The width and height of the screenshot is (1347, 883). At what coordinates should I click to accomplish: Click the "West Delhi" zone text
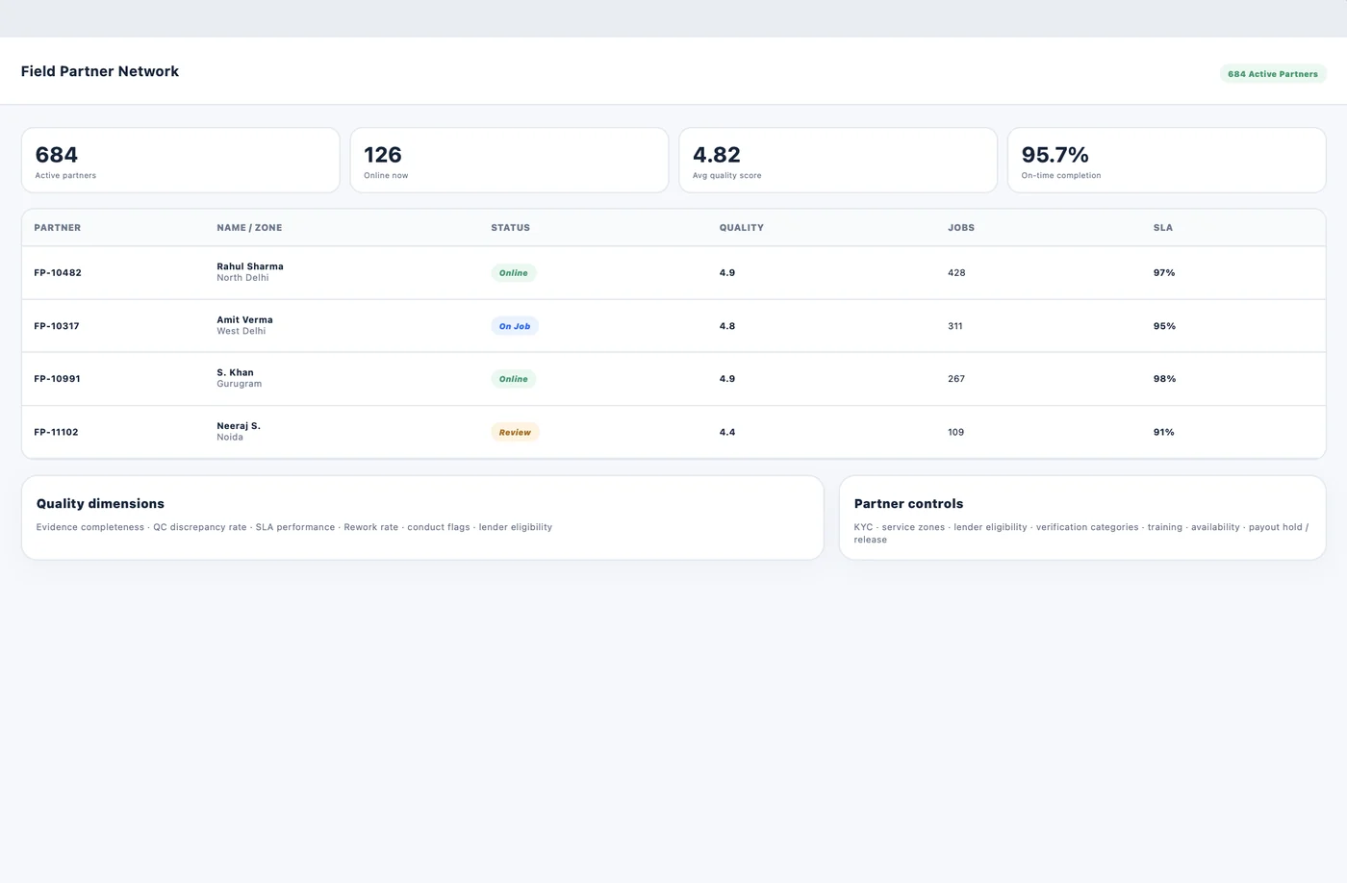(241, 331)
